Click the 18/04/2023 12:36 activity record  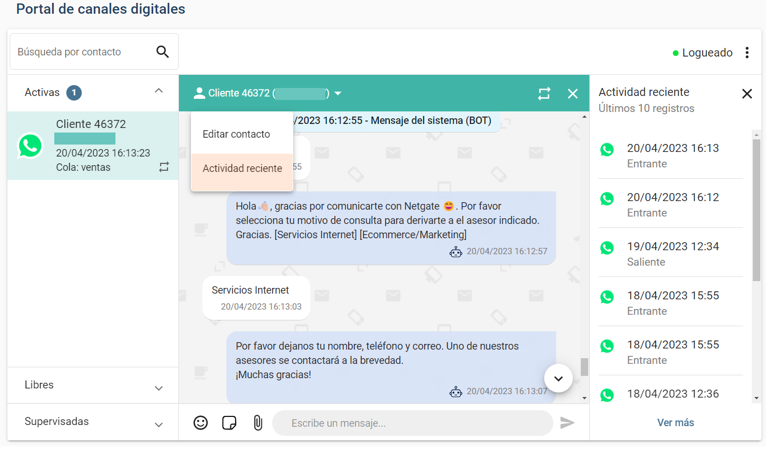[671, 394]
